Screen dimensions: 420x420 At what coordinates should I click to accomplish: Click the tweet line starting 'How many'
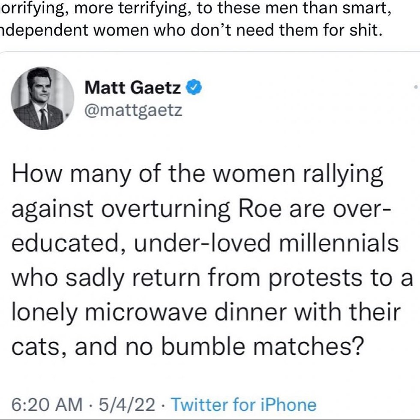196,174
